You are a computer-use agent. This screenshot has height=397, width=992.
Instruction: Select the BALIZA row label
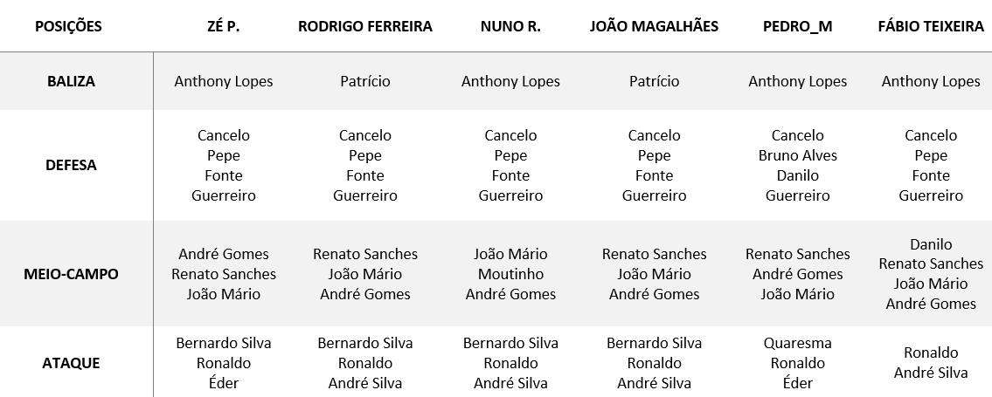pos(71,81)
